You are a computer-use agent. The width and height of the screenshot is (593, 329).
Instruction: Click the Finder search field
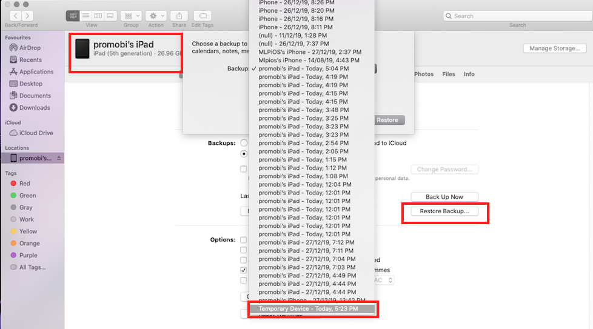coord(517,16)
